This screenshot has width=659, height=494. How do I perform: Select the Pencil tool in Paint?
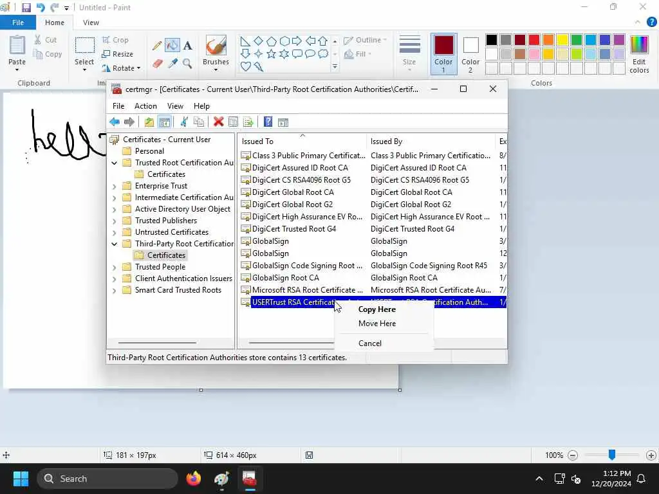[157, 46]
